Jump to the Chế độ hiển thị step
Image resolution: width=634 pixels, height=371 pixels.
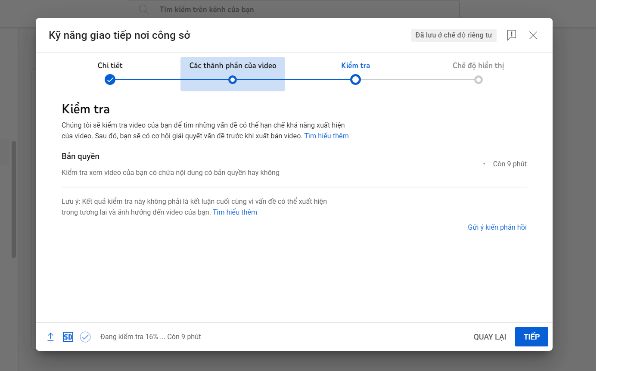(x=478, y=65)
